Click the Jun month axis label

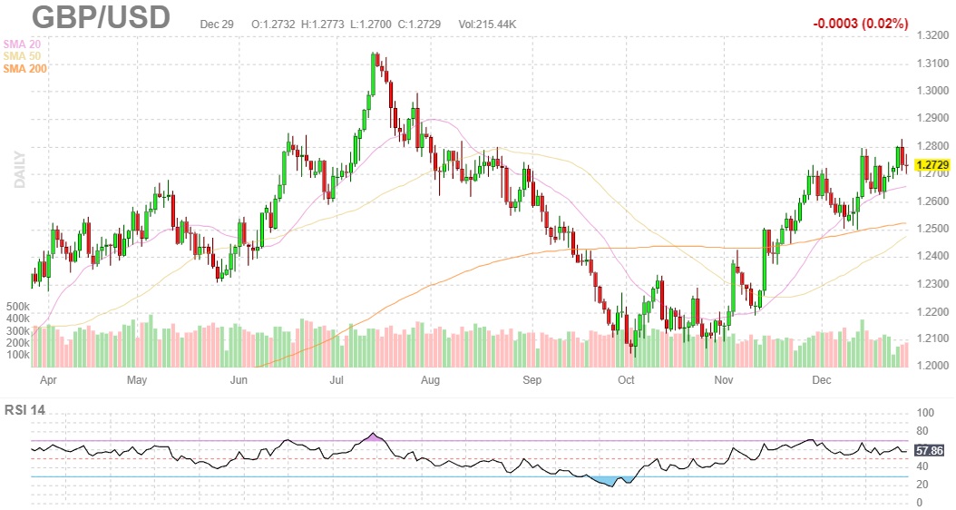coord(239,380)
